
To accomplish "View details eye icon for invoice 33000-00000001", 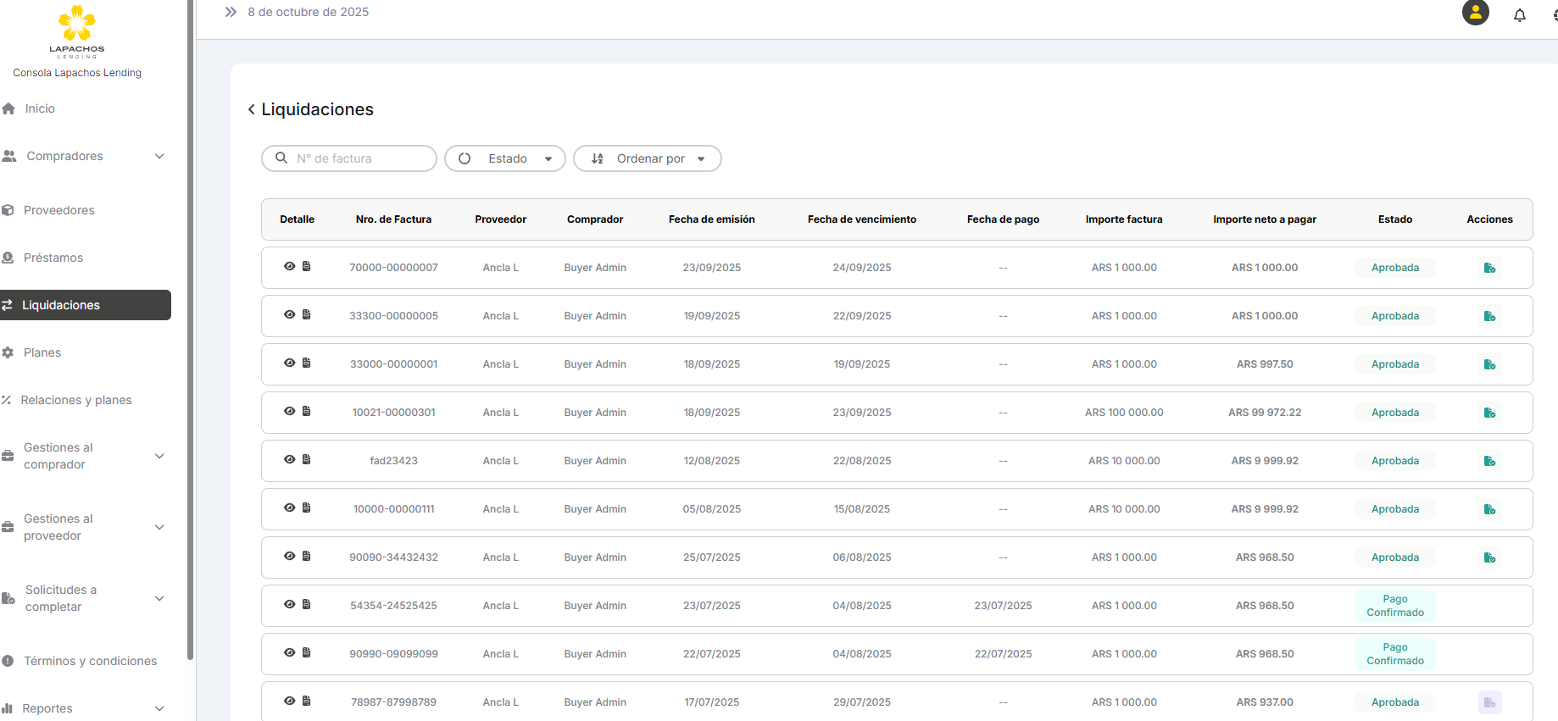I will coord(289,363).
